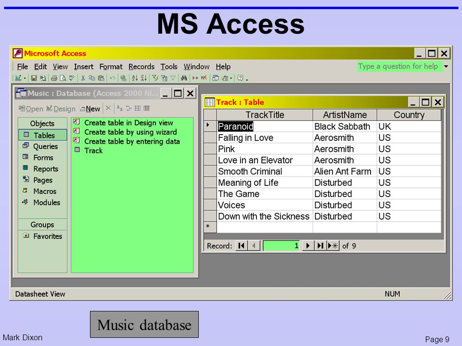Click the Sort Ascending icon
The image size is (462, 346).
(135, 78)
